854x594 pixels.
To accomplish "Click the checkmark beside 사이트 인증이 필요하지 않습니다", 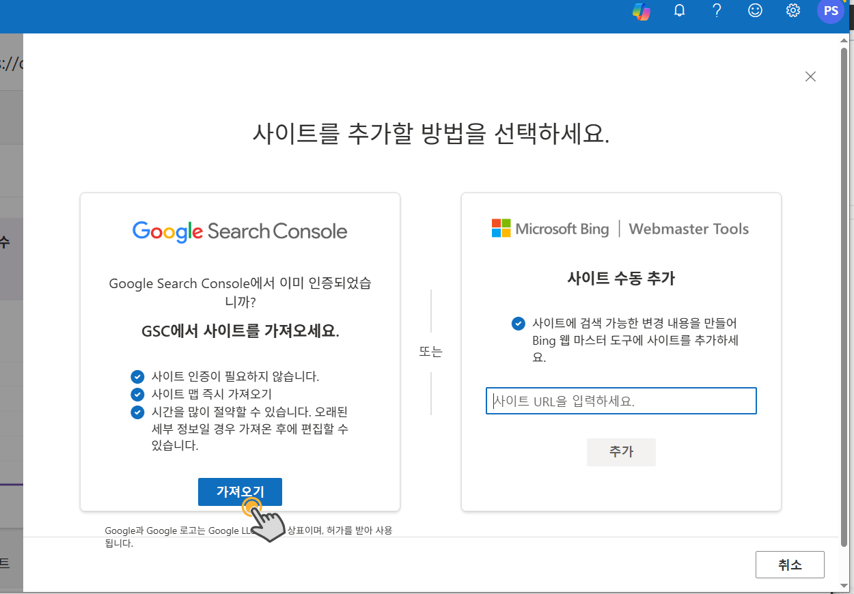I will tap(137, 376).
